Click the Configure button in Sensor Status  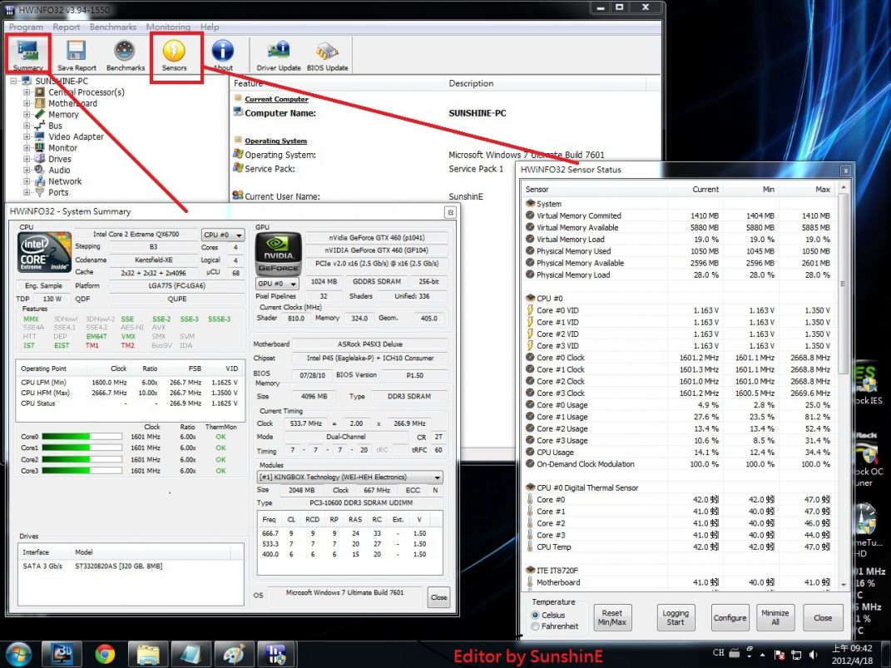click(730, 617)
